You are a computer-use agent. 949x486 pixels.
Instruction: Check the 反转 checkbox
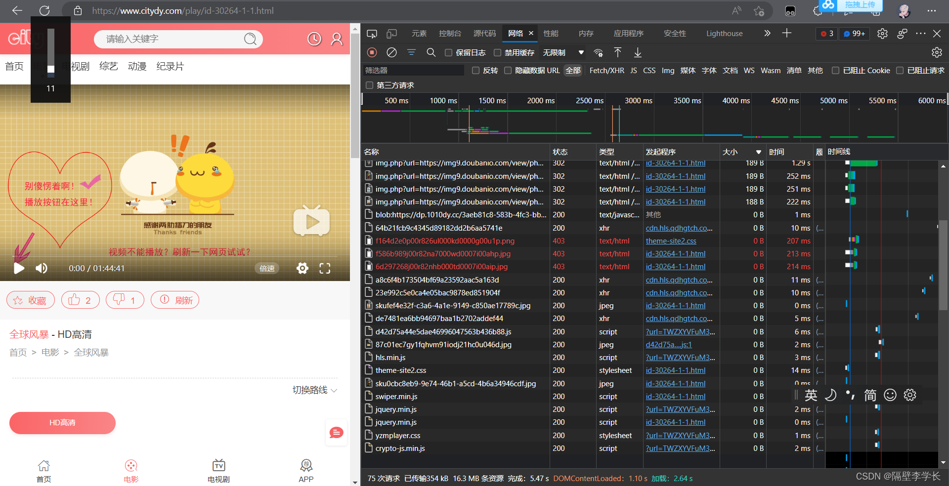[x=476, y=71]
